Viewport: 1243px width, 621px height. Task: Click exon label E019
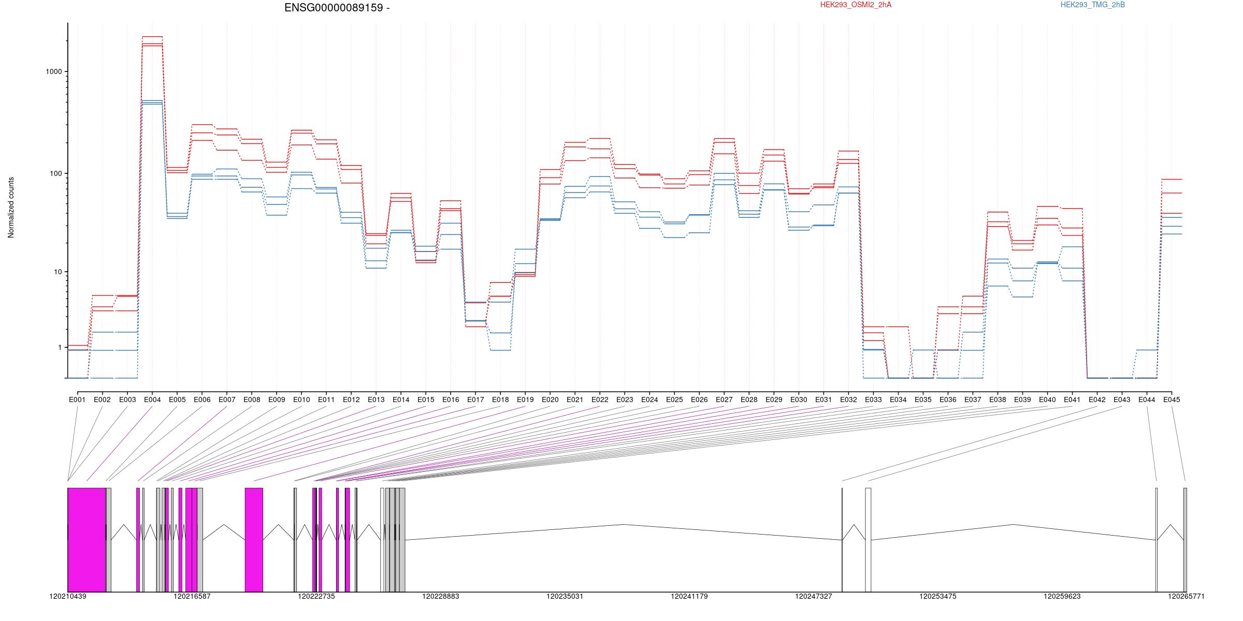(525, 400)
